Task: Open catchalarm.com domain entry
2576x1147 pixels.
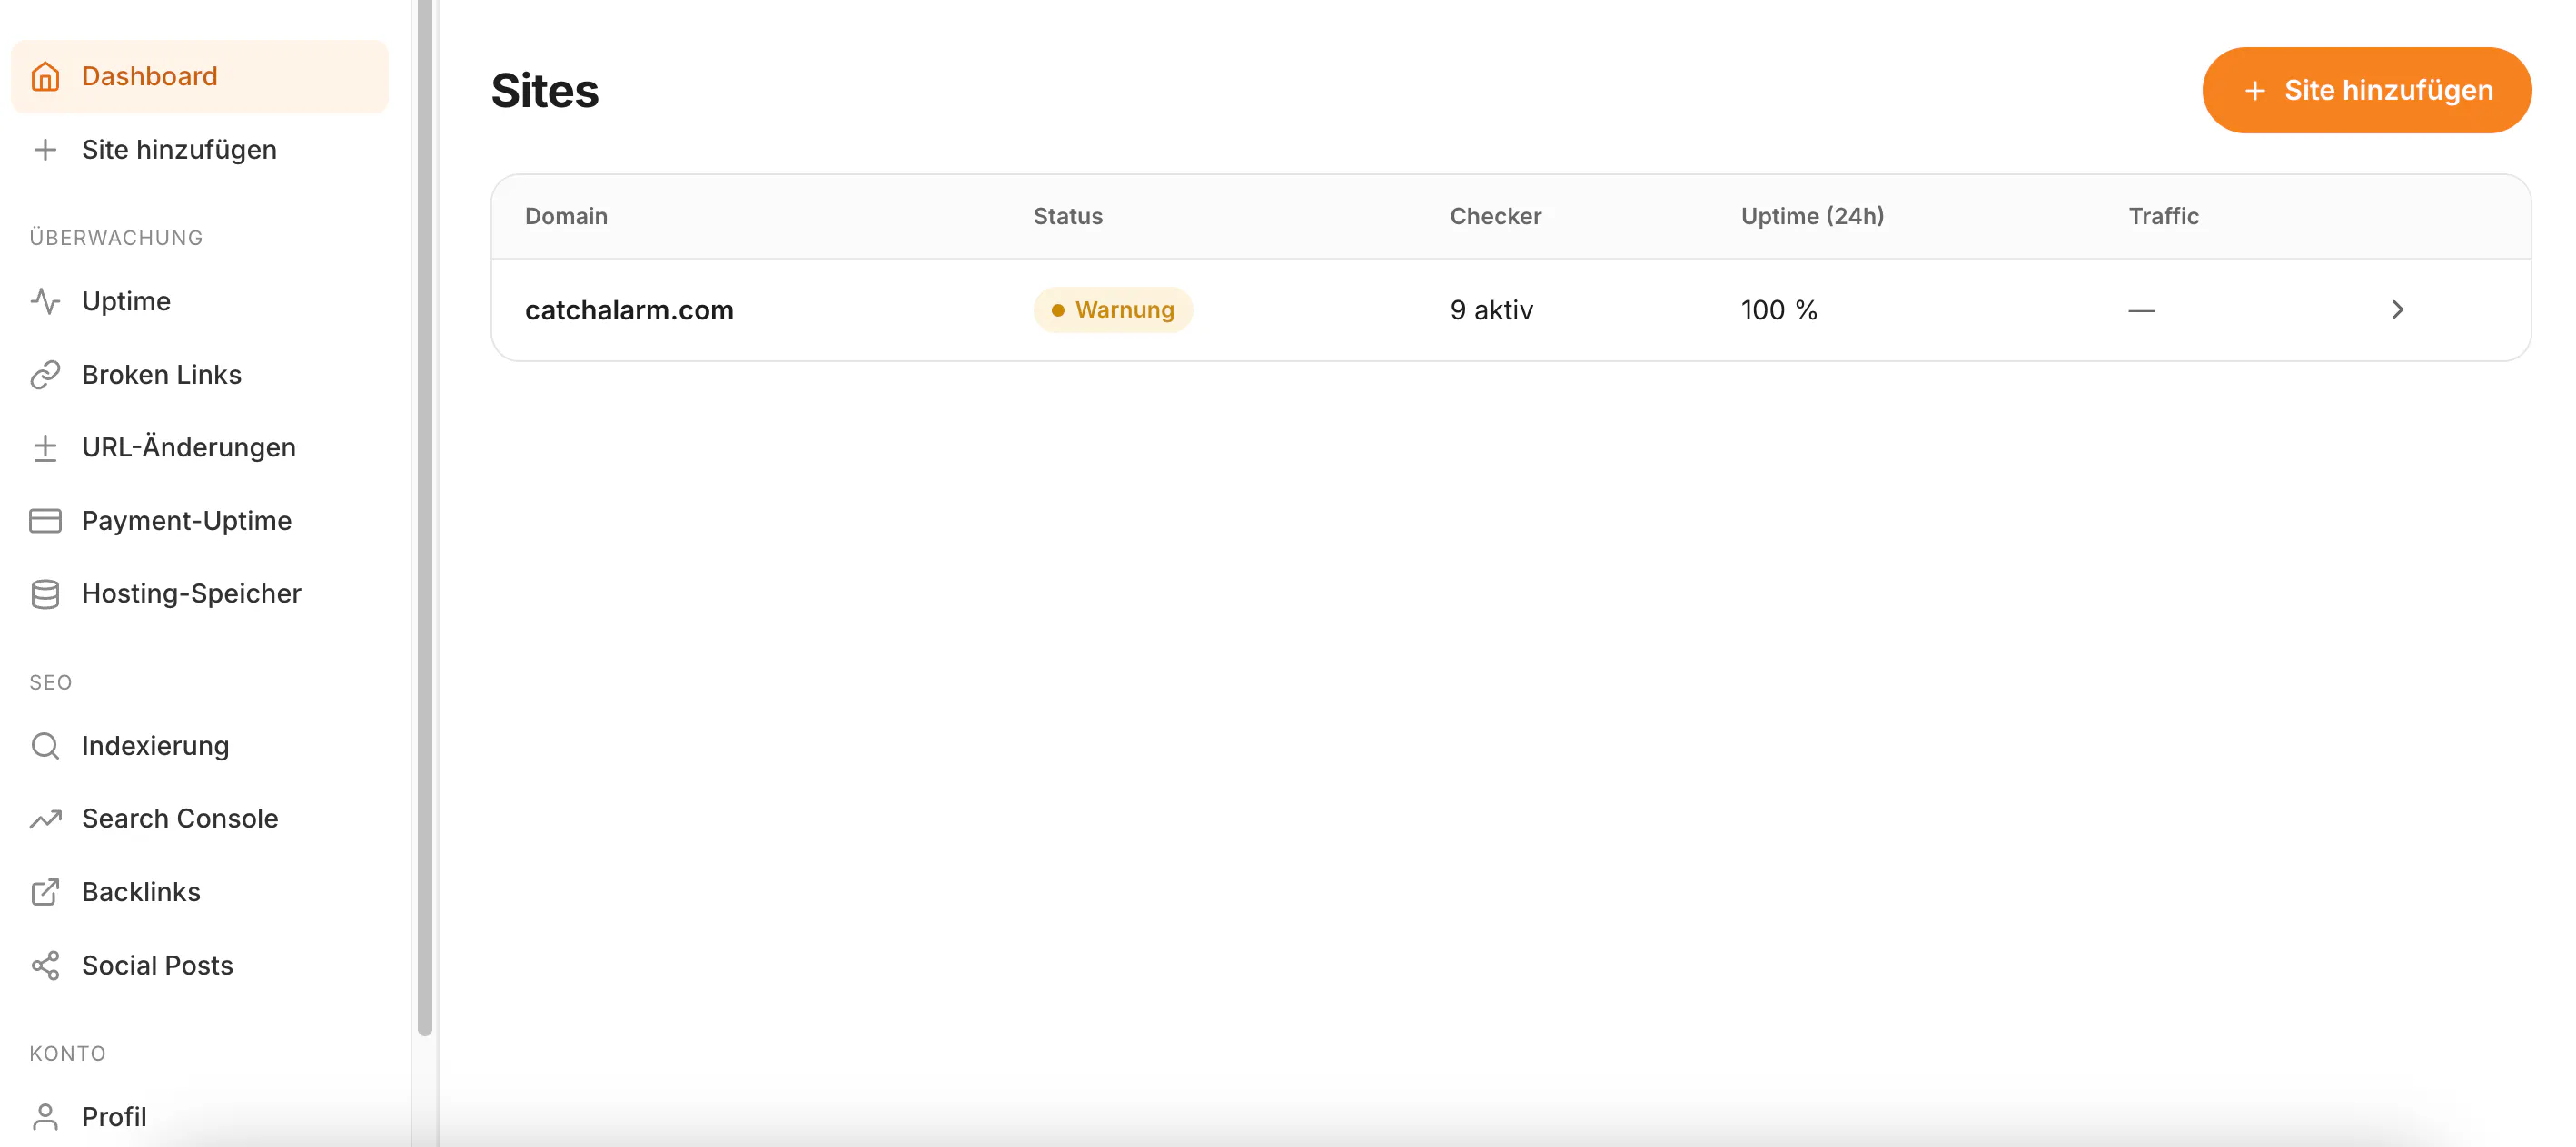Action: click(x=629, y=309)
